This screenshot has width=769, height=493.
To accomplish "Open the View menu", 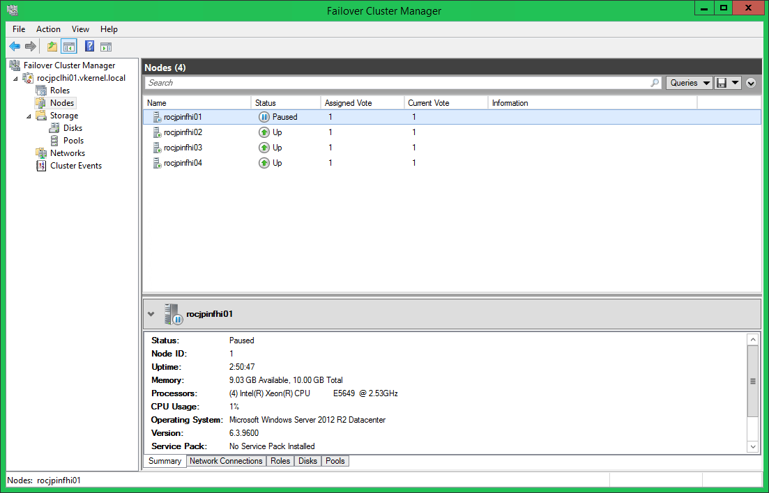I will (80, 29).
